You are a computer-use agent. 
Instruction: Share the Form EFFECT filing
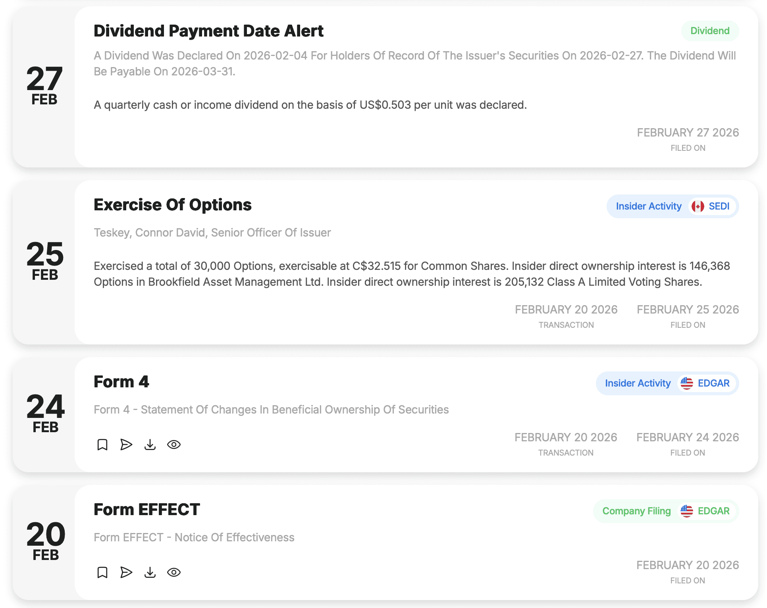[126, 573]
